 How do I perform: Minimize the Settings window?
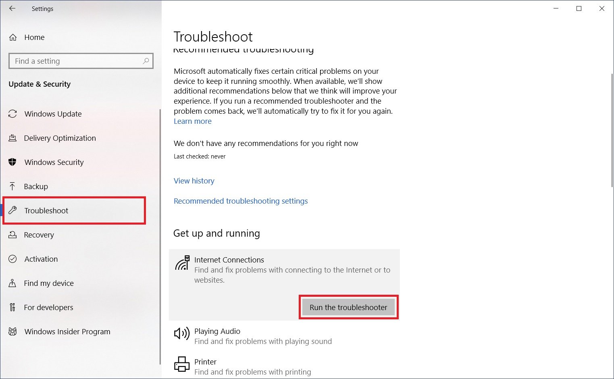(556, 8)
